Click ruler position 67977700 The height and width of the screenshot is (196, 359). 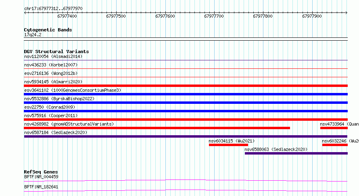[x=214, y=16]
